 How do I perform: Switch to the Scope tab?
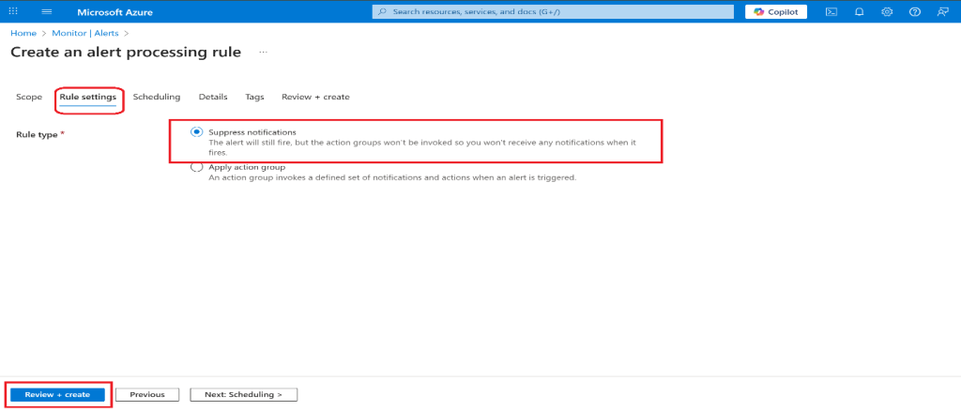click(x=29, y=97)
